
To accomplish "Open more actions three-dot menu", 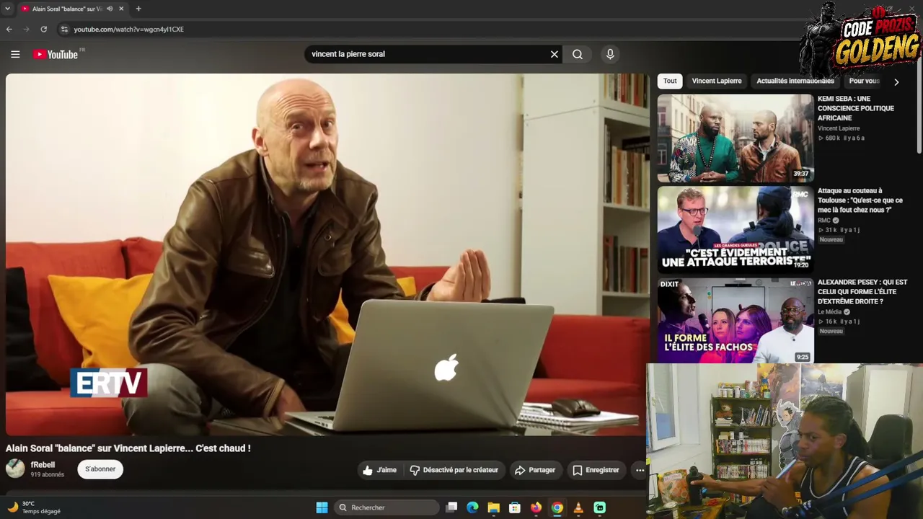I will point(640,470).
